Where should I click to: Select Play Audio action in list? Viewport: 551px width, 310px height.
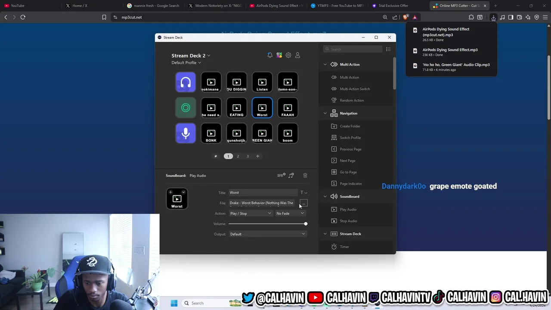[x=348, y=209]
